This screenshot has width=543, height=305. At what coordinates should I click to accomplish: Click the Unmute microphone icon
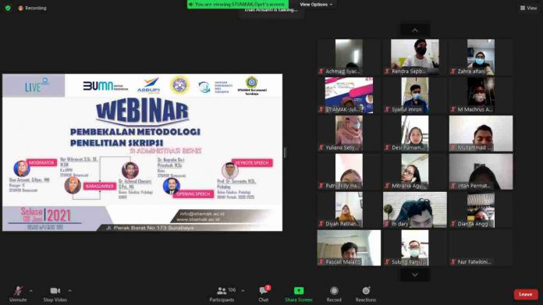pos(18,291)
